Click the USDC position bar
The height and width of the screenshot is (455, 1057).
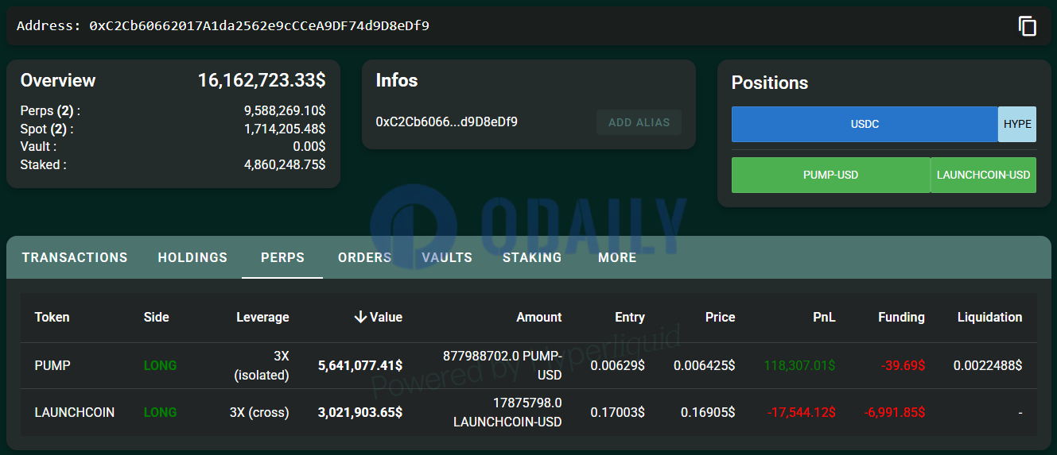pos(865,125)
